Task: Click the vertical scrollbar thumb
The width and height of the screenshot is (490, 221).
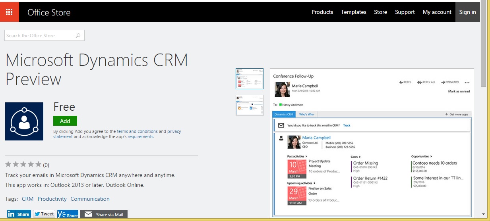Action: tap(483, 44)
